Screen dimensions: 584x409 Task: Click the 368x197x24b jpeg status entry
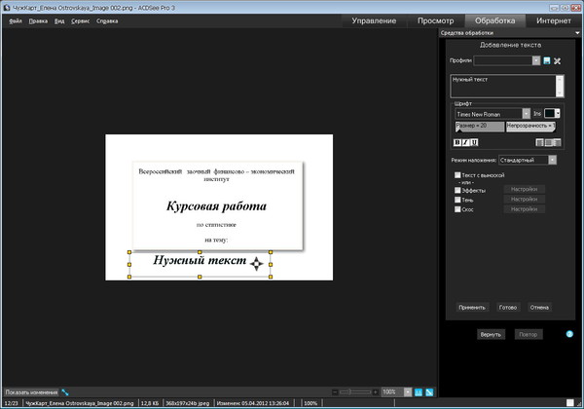coord(188,403)
